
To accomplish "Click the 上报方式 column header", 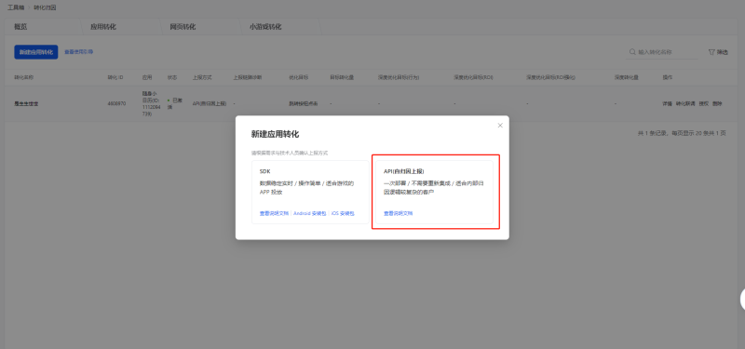I will [x=202, y=77].
